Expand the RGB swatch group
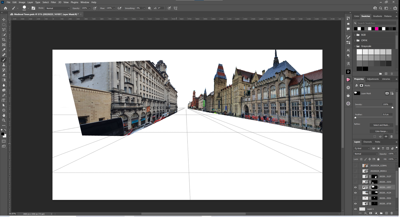400x217 pixels. [355, 35]
